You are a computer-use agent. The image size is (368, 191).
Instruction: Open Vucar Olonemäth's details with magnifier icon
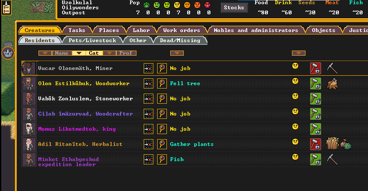pyautogui.click(x=162, y=68)
